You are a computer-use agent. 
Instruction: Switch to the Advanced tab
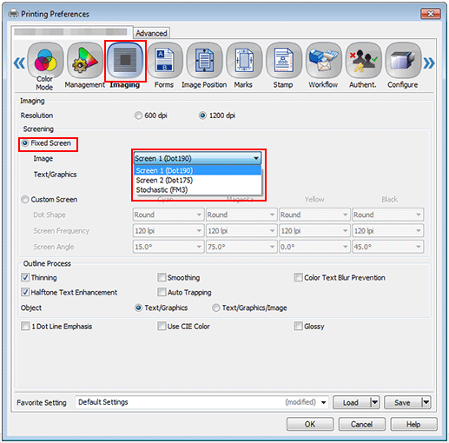coord(151,33)
